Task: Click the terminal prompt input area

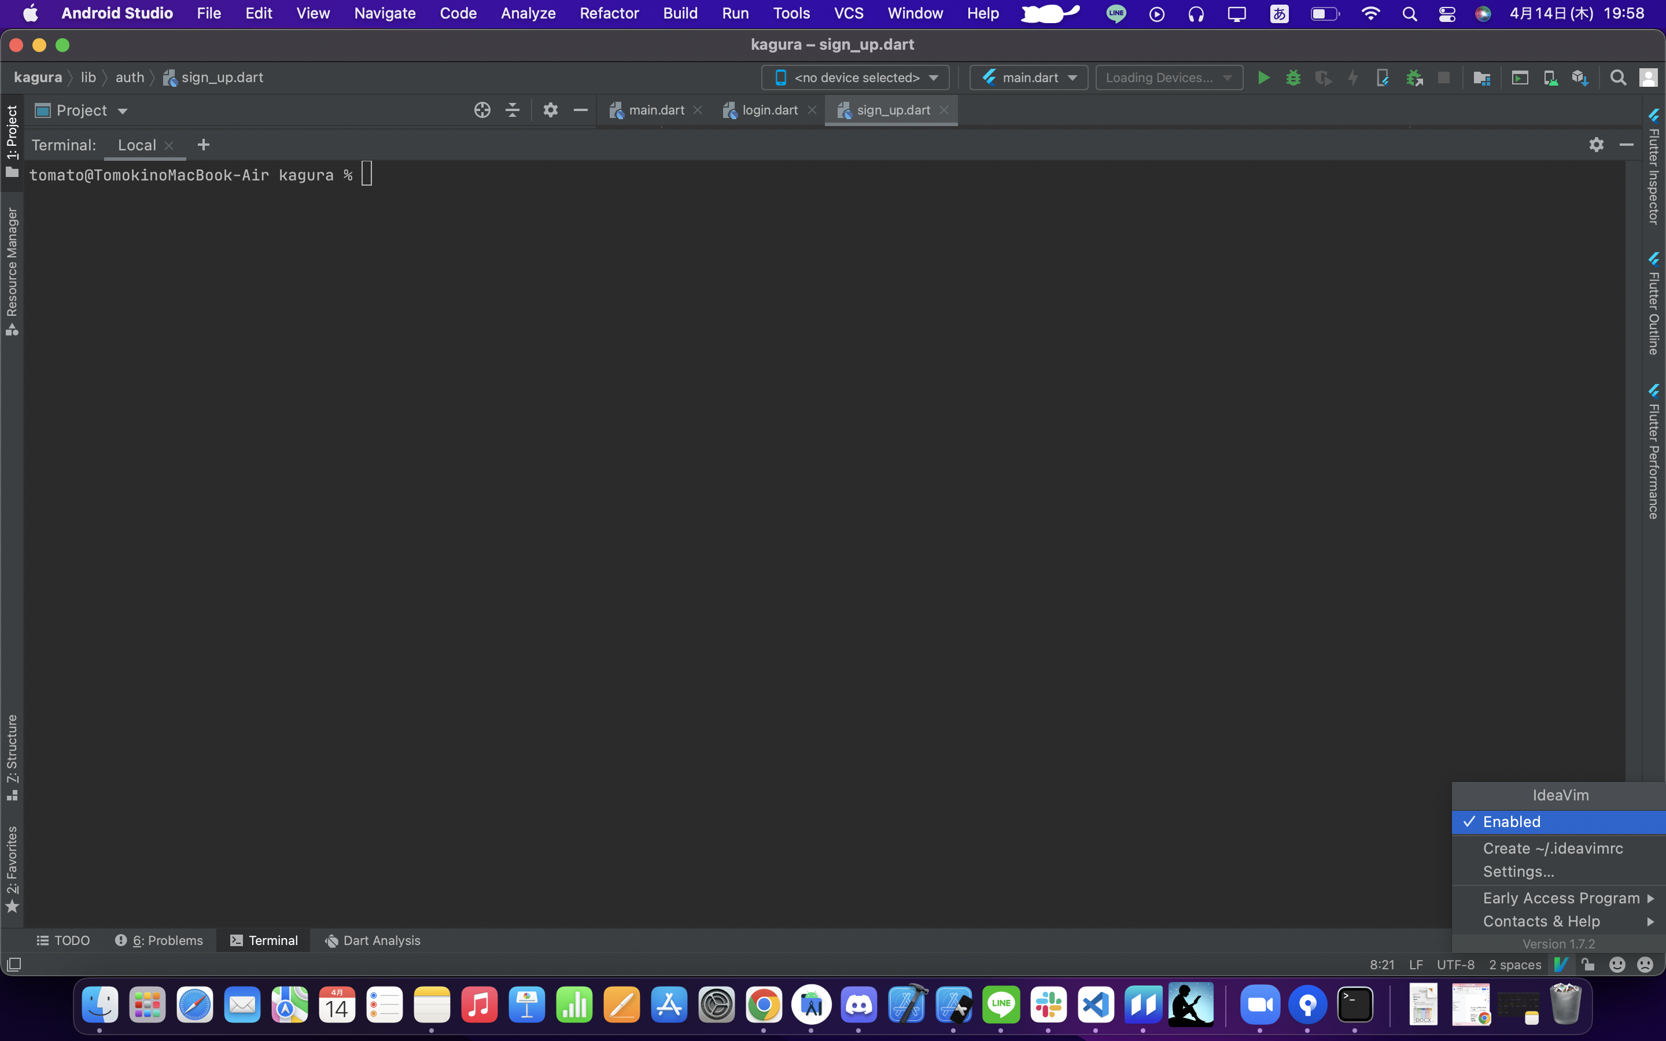Action: (x=367, y=174)
